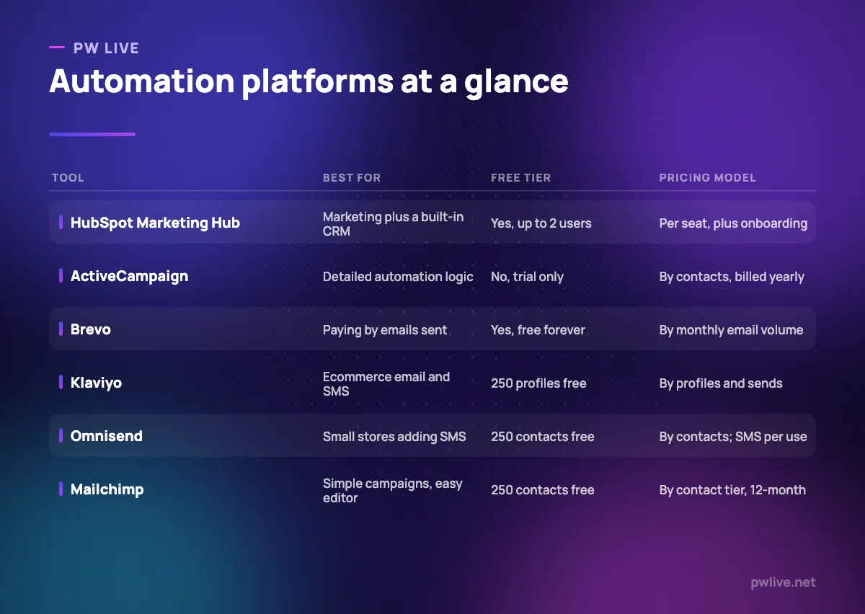This screenshot has width=865, height=614.
Task: Click the 'BEST FOR' column header
Action: point(352,178)
